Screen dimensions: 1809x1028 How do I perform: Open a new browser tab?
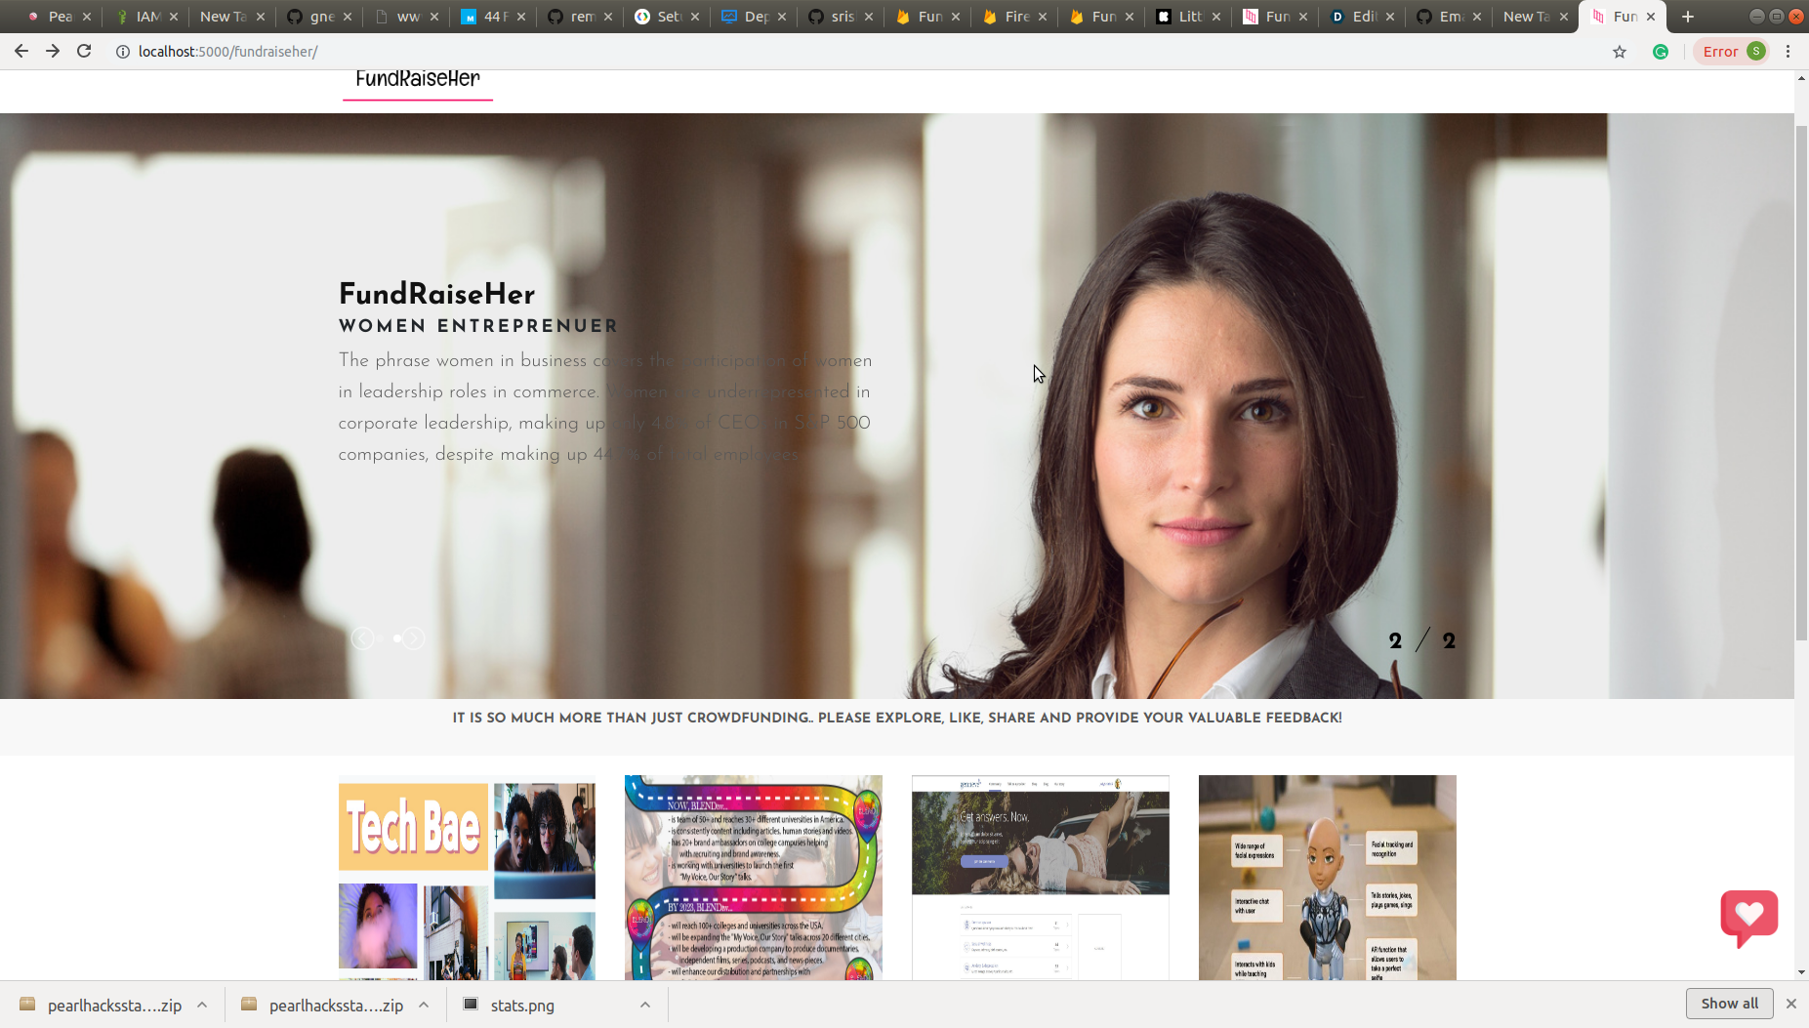click(x=1688, y=17)
